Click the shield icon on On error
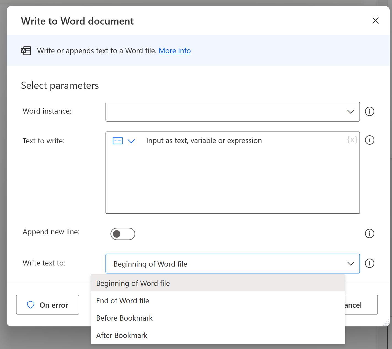Image resolution: width=392 pixels, height=349 pixels. pyautogui.click(x=31, y=305)
